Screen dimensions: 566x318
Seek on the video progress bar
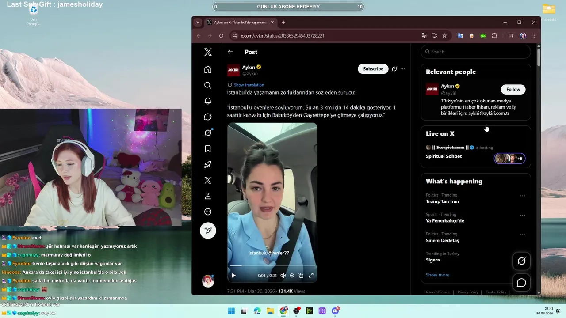272,266
